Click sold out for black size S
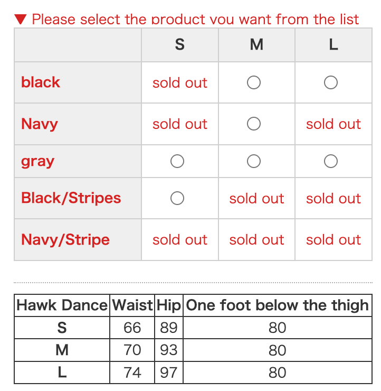Viewport: 381px width, 391px height. click(x=180, y=83)
